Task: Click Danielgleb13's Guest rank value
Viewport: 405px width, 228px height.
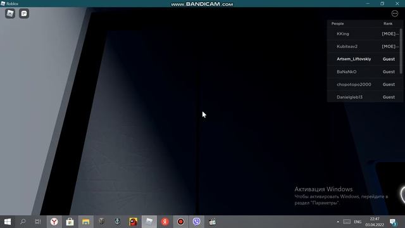Action: tap(389, 97)
